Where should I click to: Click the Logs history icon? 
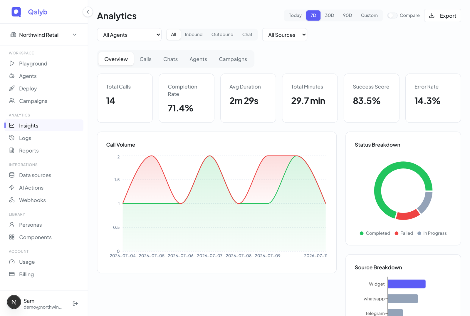tap(12, 138)
